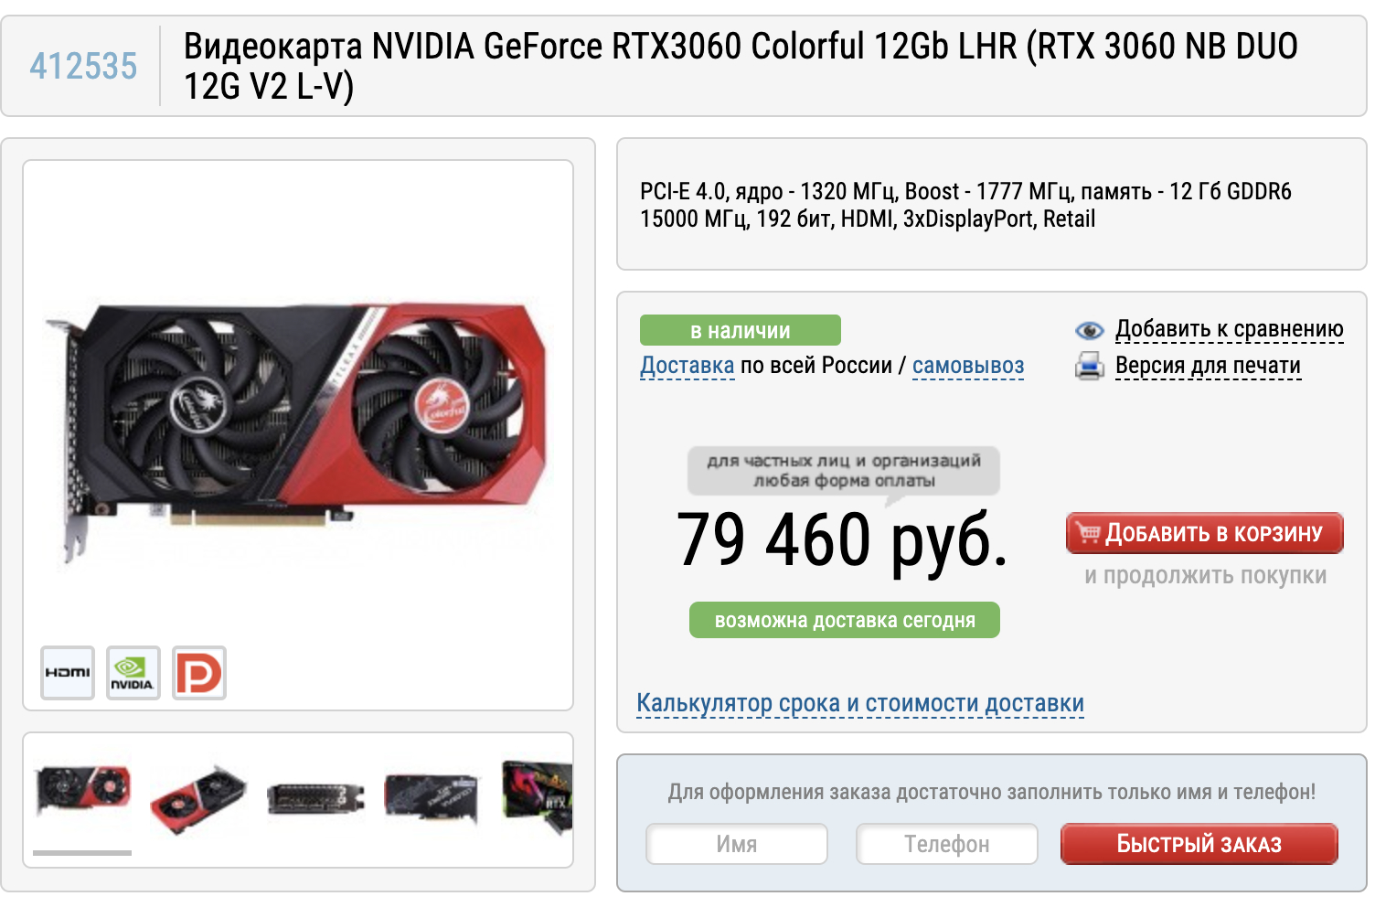The width and height of the screenshot is (1375, 907).
Task: Open Версия для печати link
Action: [x=1208, y=366]
